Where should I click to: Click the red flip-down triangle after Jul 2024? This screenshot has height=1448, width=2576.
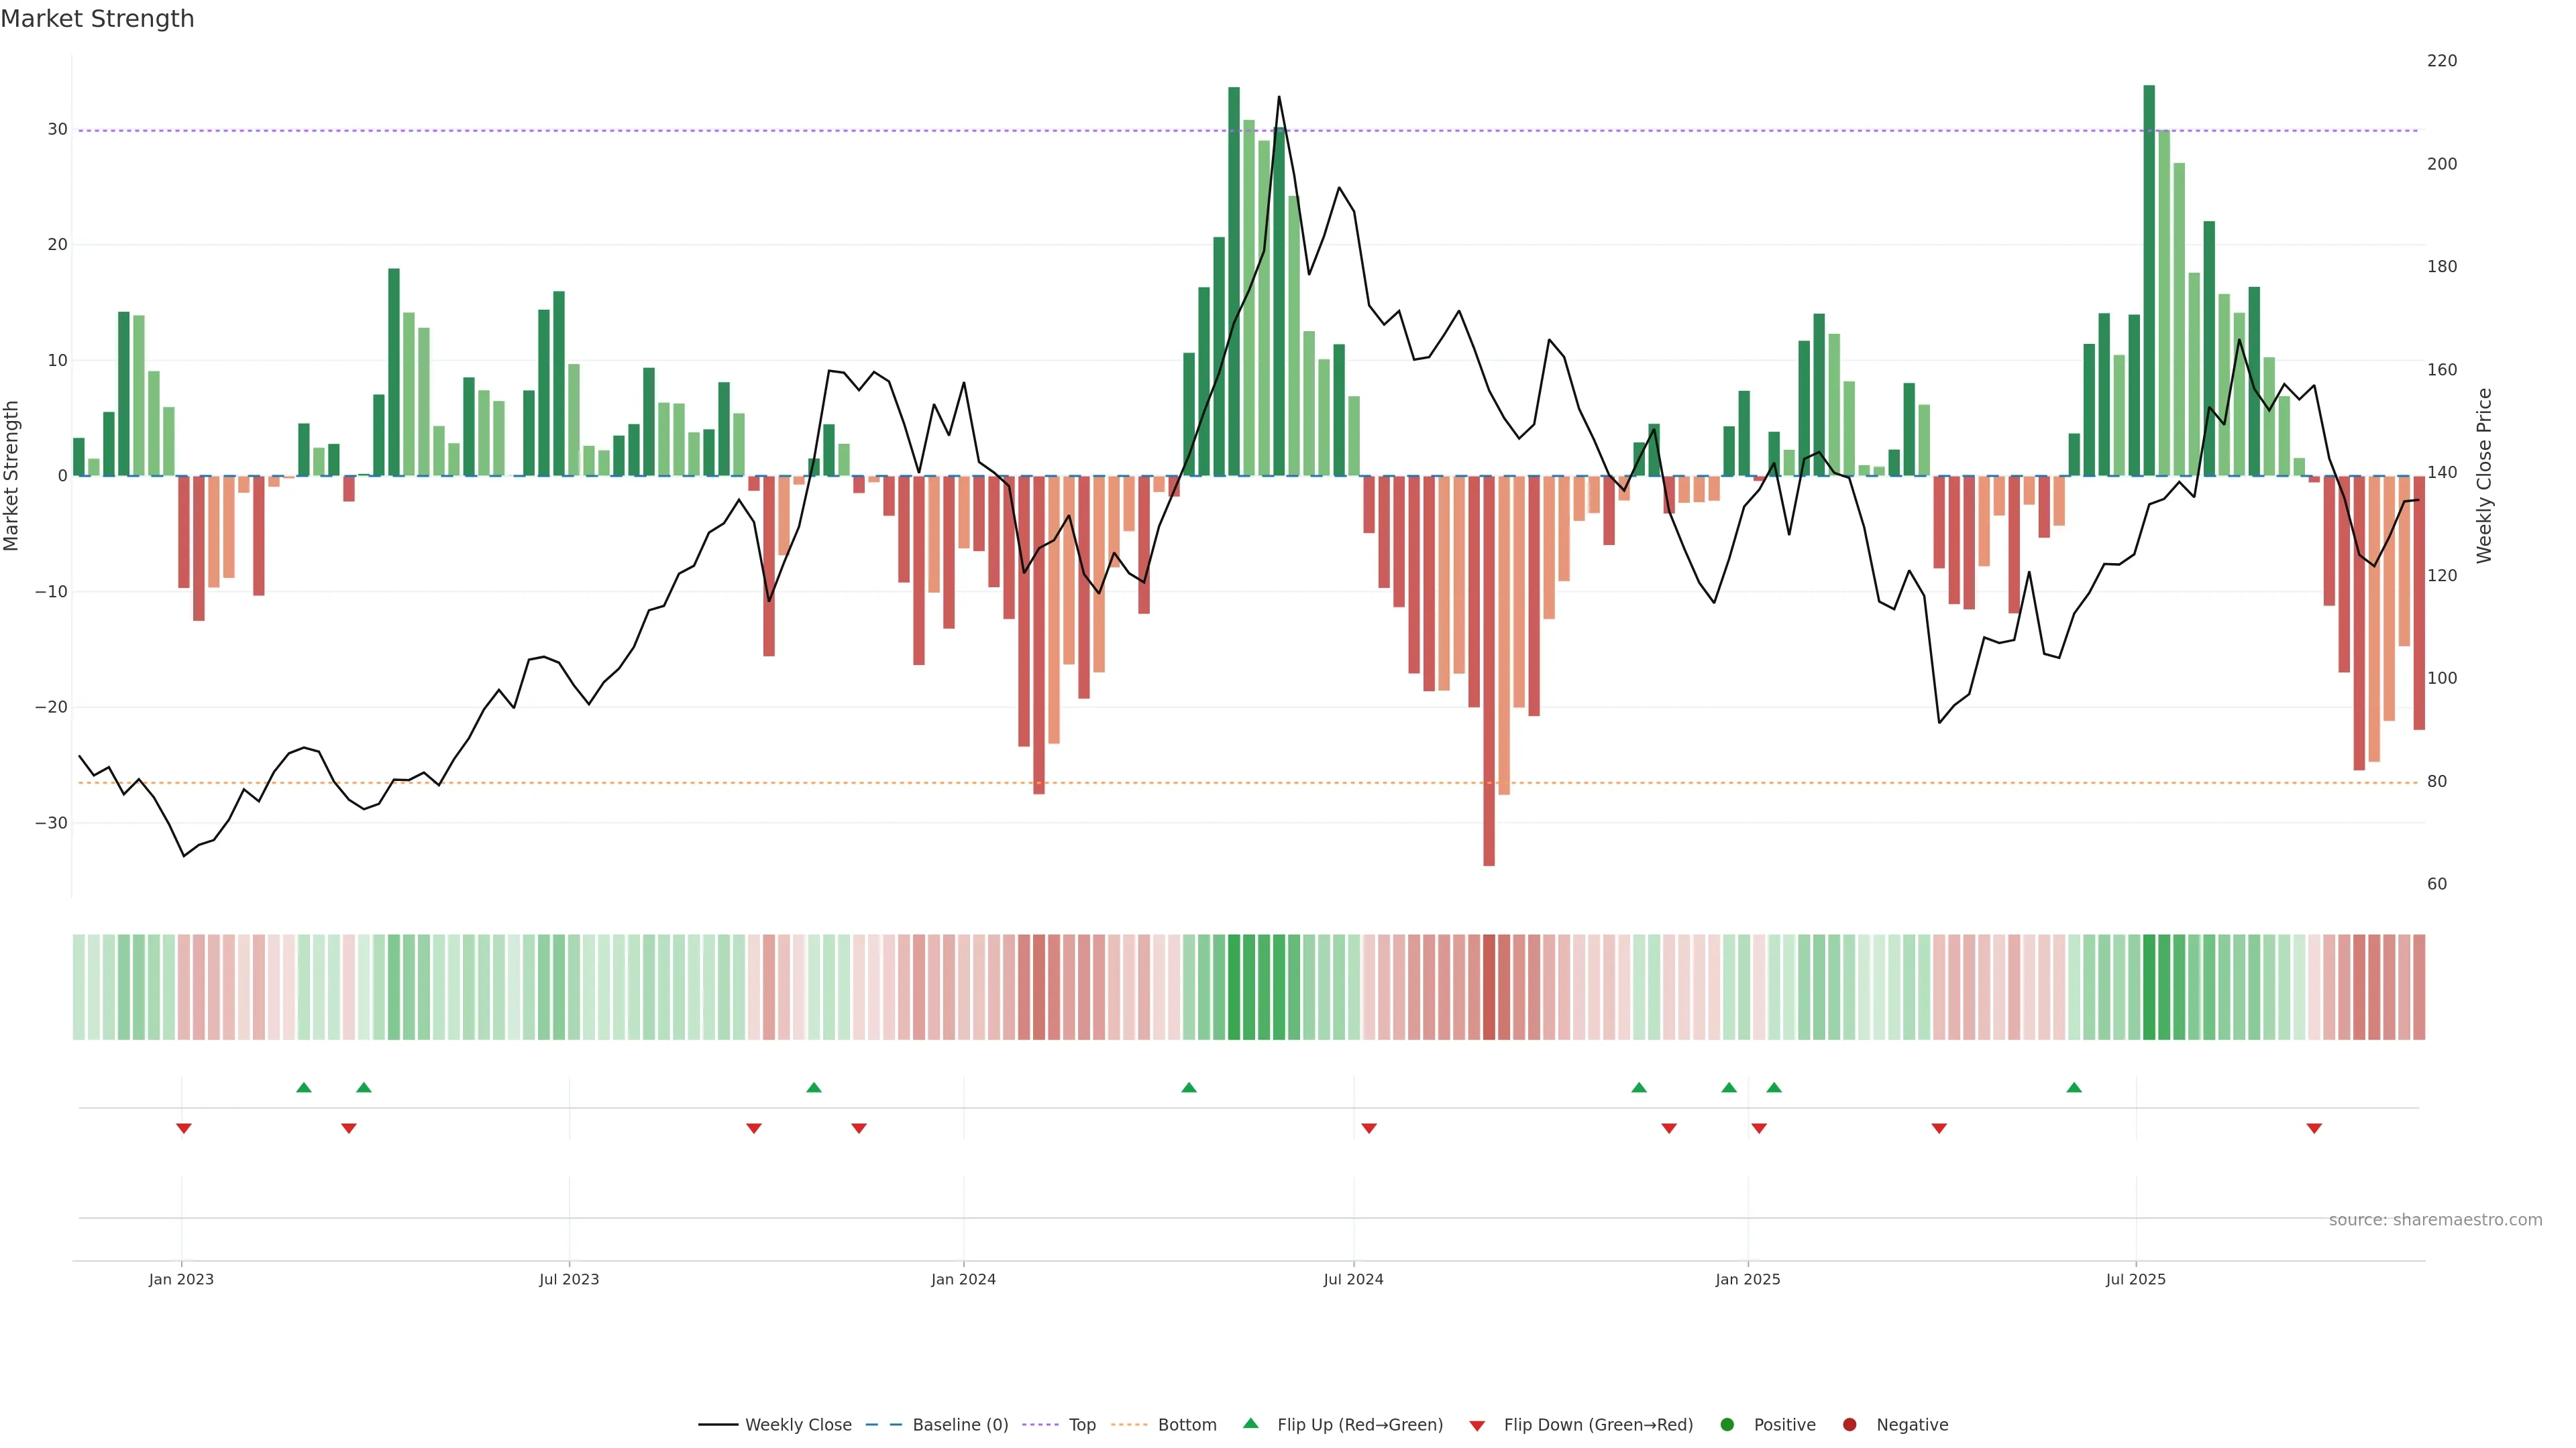coord(1369,1128)
